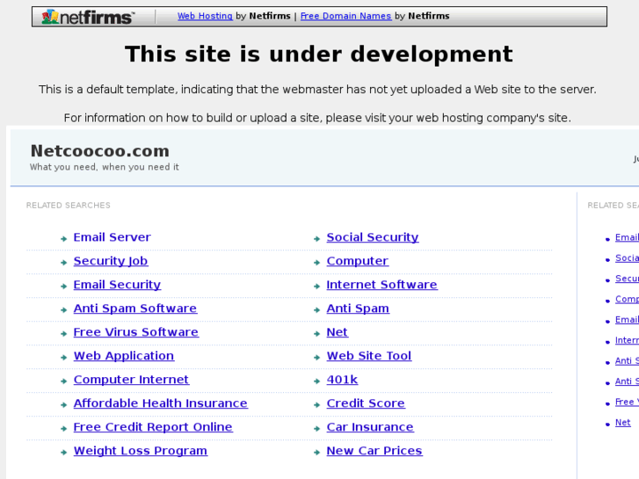Click the arrow icon beside Security Job
Screen dimensions: 639x479
pos(63,263)
